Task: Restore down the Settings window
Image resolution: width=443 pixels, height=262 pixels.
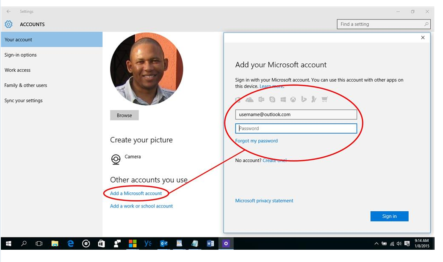Action: pyautogui.click(x=413, y=11)
